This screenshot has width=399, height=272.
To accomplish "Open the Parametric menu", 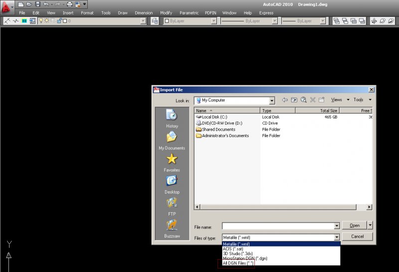I will 189,13.
